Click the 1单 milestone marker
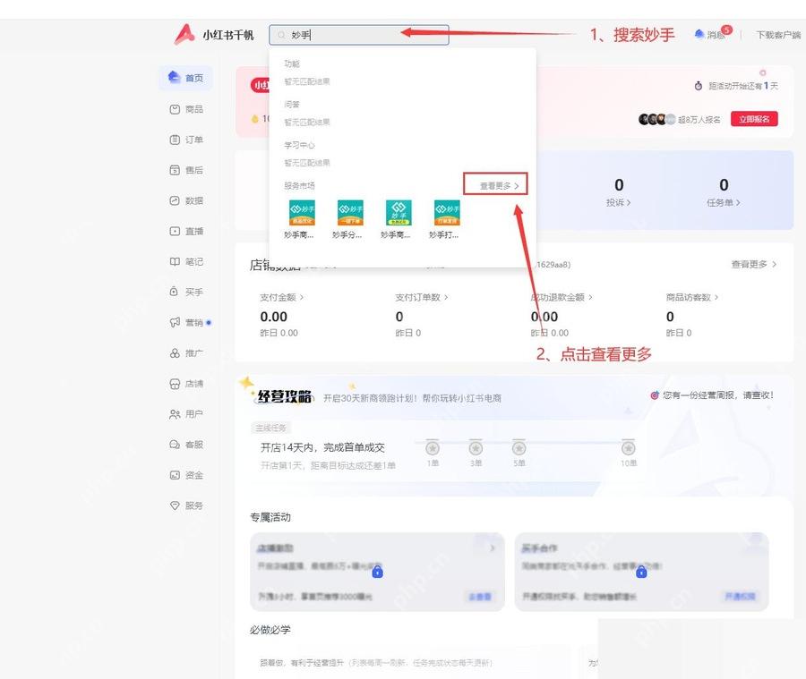 (x=433, y=448)
